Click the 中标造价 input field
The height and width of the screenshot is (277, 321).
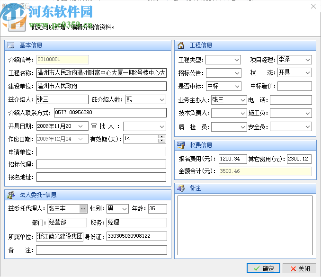294,86
